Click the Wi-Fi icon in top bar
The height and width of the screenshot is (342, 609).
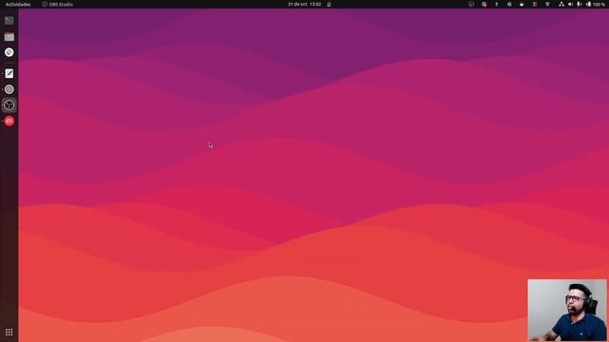click(x=547, y=4)
